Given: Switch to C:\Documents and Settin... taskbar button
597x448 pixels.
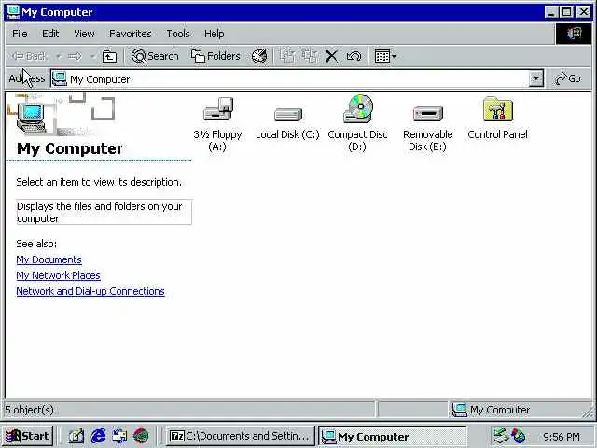Looking at the screenshot, I should (x=240, y=436).
